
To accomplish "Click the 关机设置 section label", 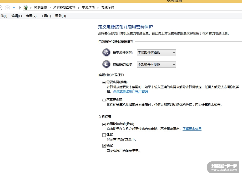I will point(105,117).
